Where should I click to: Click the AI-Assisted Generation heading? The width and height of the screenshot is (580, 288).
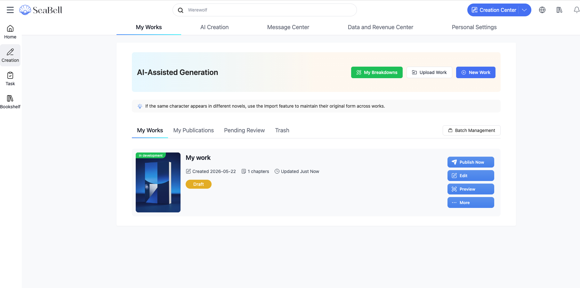click(178, 72)
